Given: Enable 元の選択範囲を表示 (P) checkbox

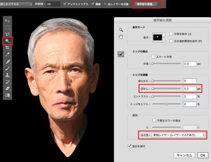Looking at the screenshot, I should point(171,41).
